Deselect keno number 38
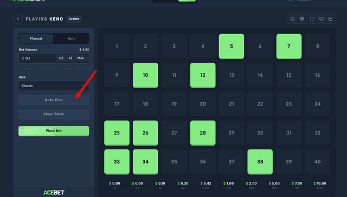This screenshot has height=197, width=347. pyautogui.click(x=260, y=162)
